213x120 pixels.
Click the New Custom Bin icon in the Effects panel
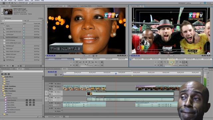click(38, 117)
